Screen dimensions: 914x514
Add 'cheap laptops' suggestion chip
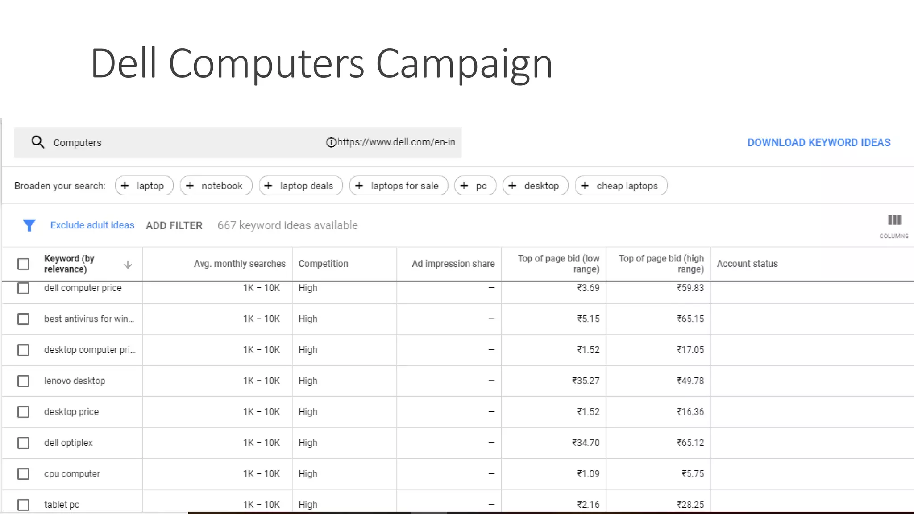pyautogui.click(x=621, y=186)
